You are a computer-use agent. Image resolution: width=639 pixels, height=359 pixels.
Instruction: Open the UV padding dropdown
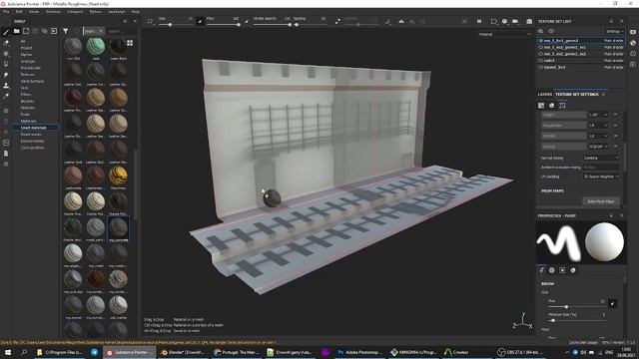[x=601, y=177]
